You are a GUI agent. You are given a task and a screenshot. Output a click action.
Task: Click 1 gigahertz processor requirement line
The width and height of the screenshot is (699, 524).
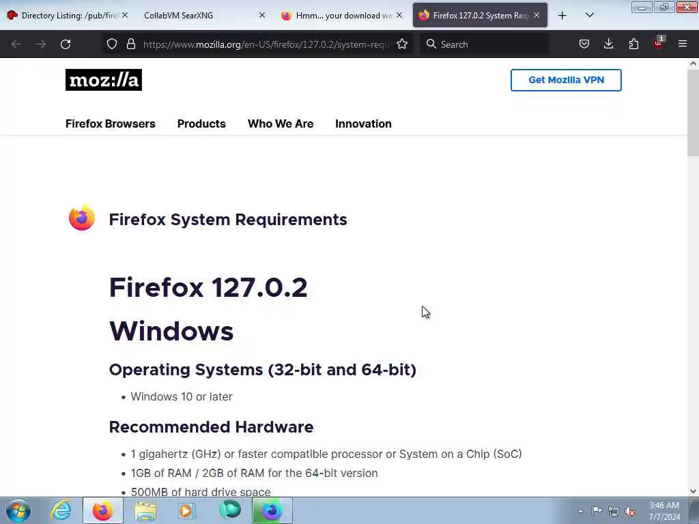(x=326, y=454)
